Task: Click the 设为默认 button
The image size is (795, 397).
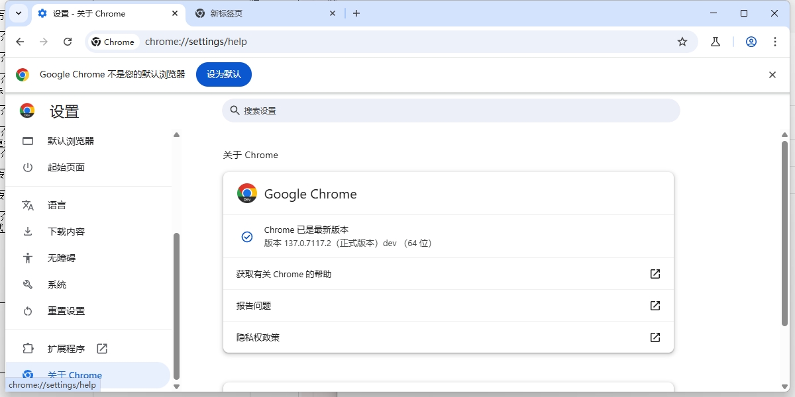Action: (223, 74)
